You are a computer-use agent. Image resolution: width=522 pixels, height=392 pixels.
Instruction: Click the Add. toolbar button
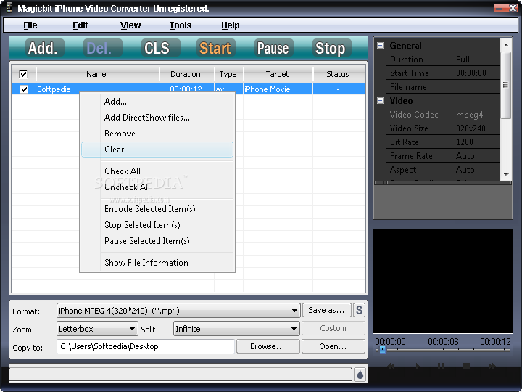point(43,49)
